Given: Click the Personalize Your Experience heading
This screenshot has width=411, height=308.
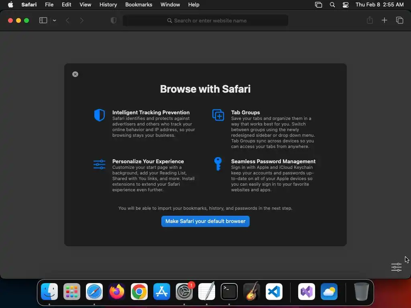Looking at the screenshot, I should (148, 161).
